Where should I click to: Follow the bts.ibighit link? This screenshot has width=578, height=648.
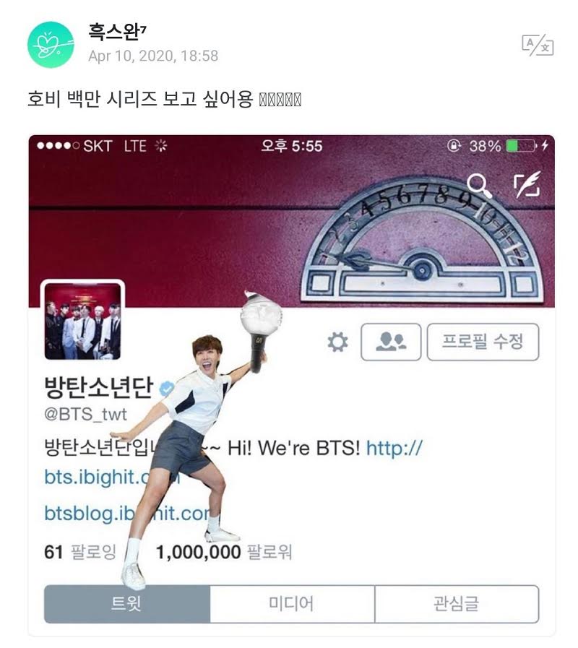pos(113,478)
